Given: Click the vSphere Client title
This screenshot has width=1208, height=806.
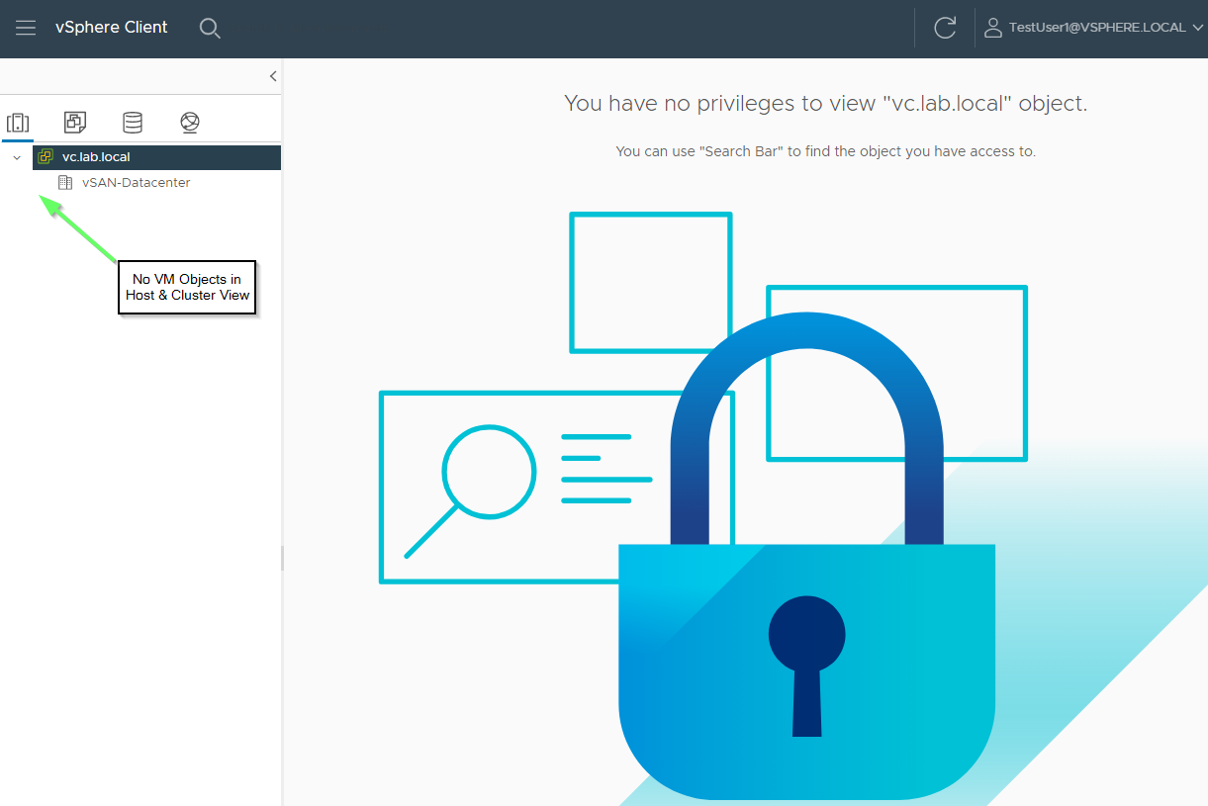Looking at the screenshot, I should pos(112,28).
